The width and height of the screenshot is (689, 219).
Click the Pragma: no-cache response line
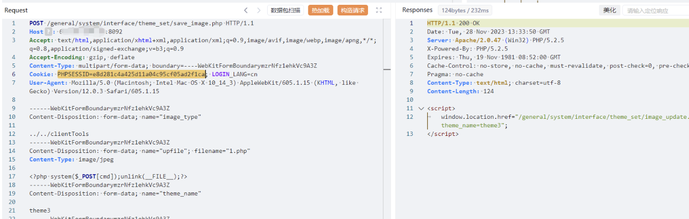[455, 74]
